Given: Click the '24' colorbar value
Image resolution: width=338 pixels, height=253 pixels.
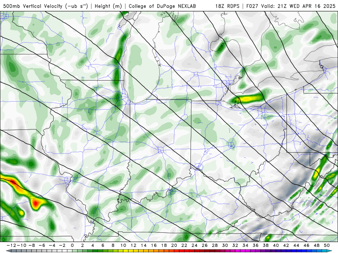Looking at the screenshot, I should tap(194, 245).
